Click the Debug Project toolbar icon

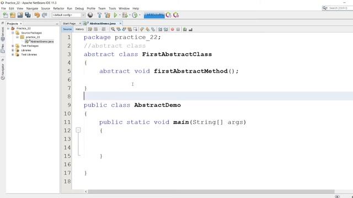(125, 15)
